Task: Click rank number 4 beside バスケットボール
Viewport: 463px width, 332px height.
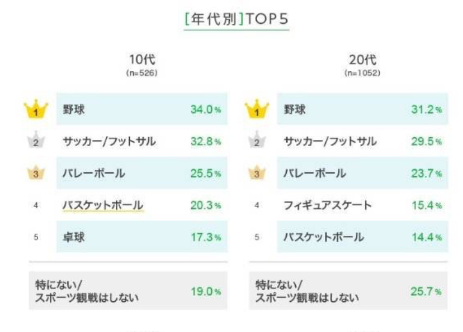Action: point(35,205)
